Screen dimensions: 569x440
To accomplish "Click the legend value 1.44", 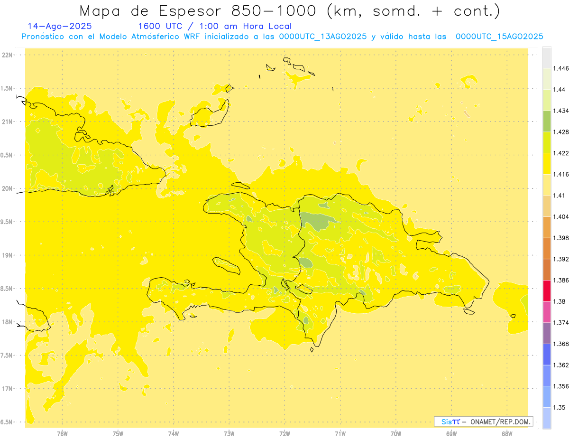I will click(559, 90).
